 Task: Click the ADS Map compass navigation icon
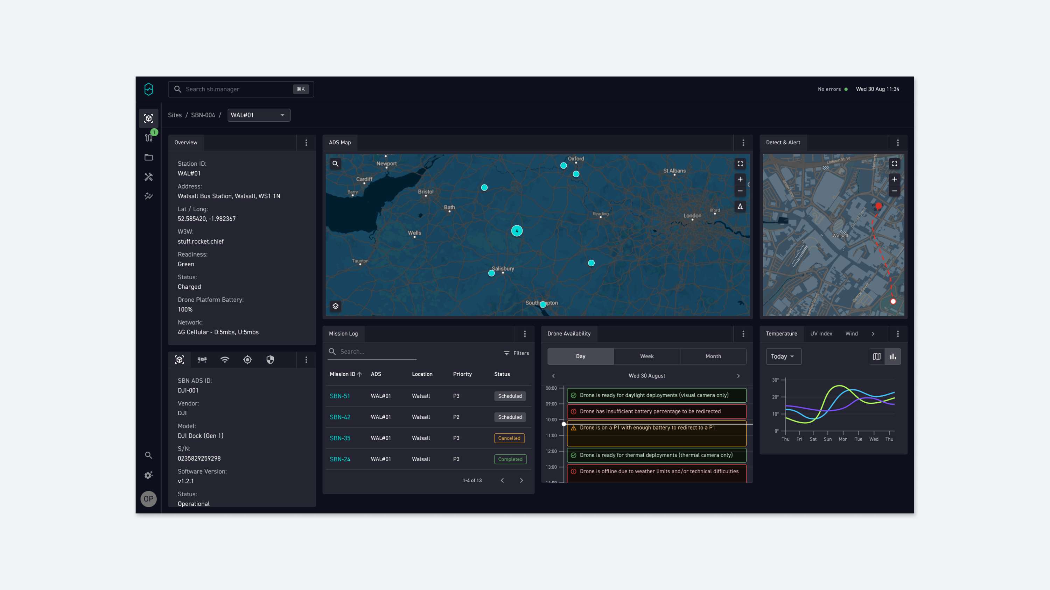click(740, 207)
